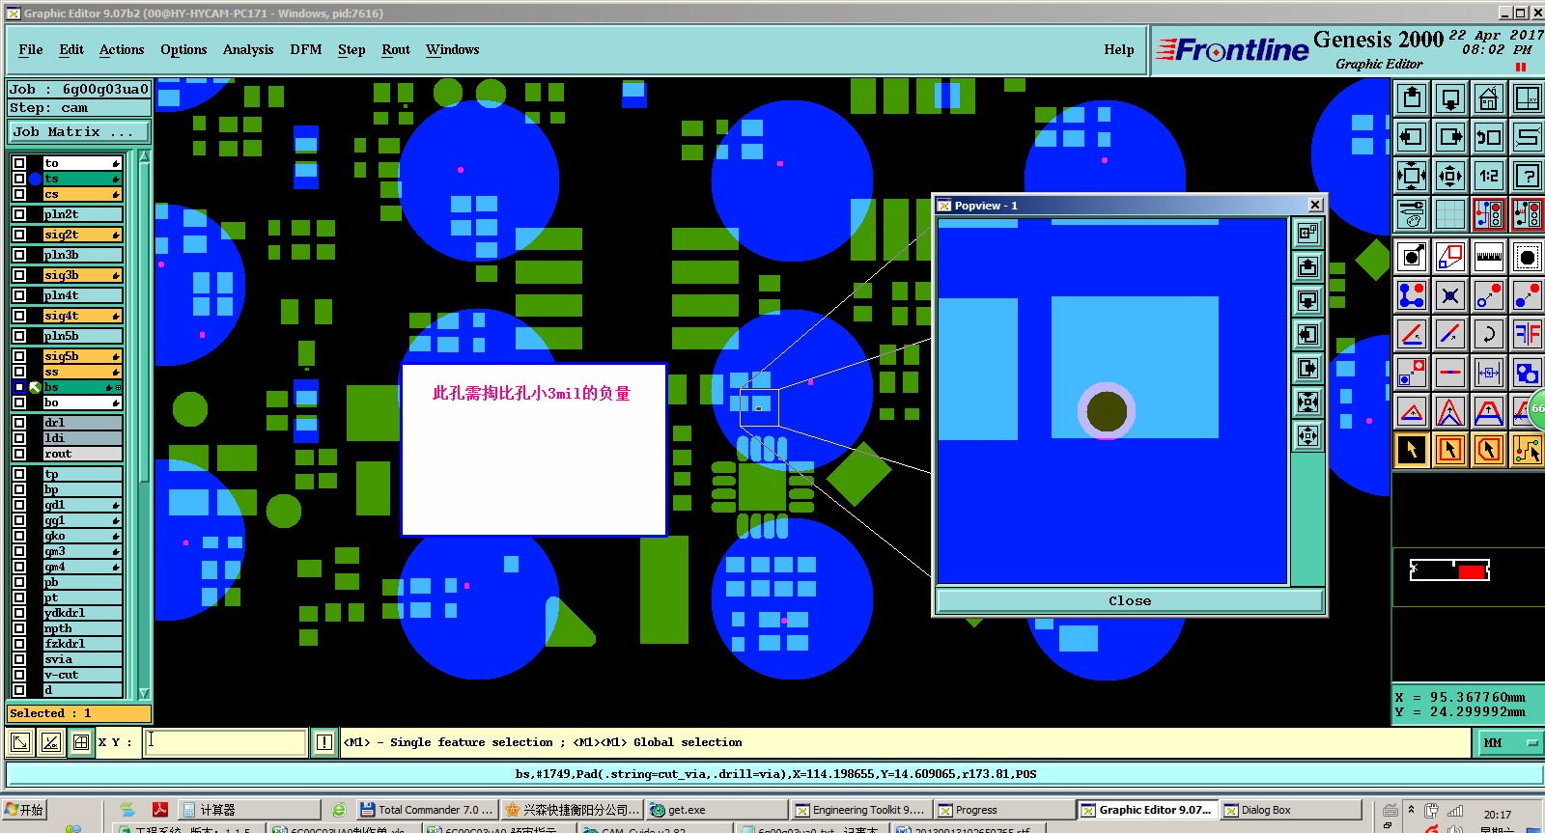Viewport: 1545px width, 833px height.
Task: Open the question mark help tool icon
Action: coord(1527,176)
